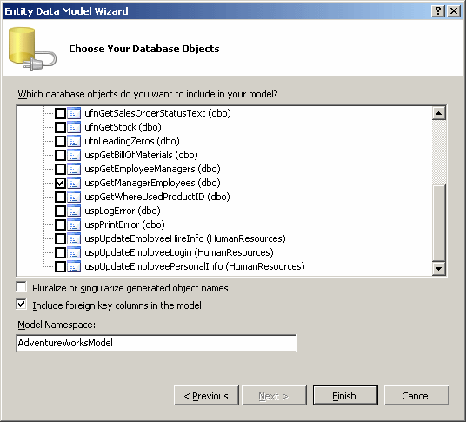Go back with the Previous button
The height and width of the screenshot is (422, 466).
point(206,396)
